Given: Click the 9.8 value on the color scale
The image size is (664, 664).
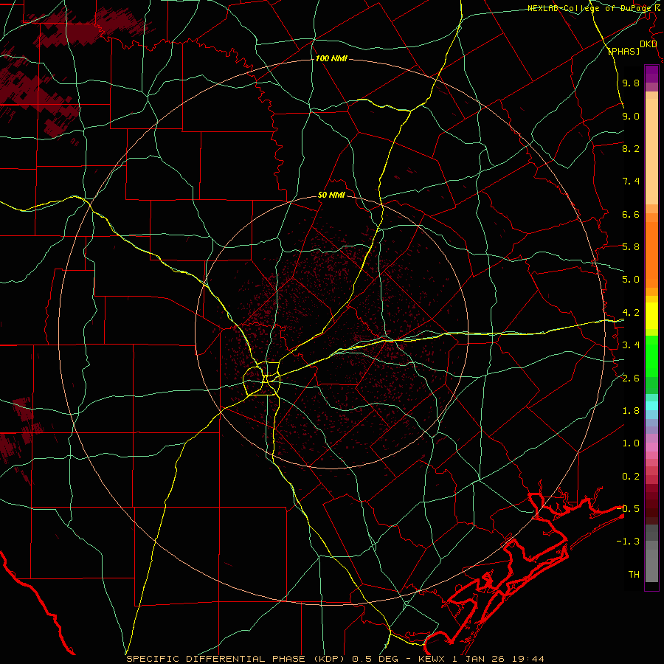Looking at the screenshot, I should click(631, 83).
